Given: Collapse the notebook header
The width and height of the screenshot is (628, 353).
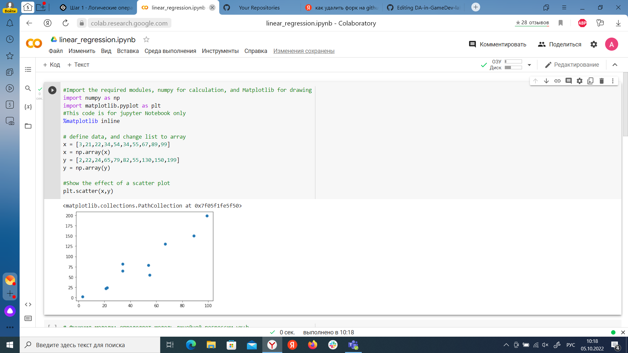Looking at the screenshot, I should 615,65.
